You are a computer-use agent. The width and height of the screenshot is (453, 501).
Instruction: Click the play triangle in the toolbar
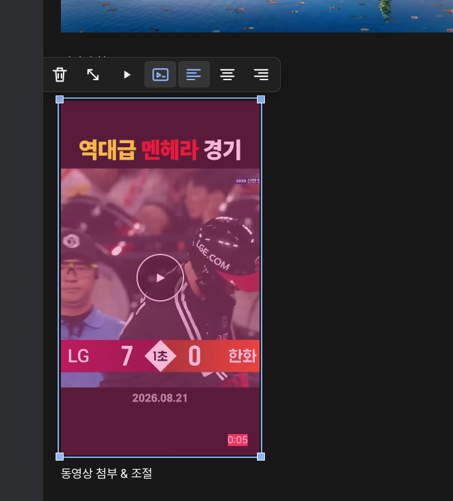pos(126,74)
